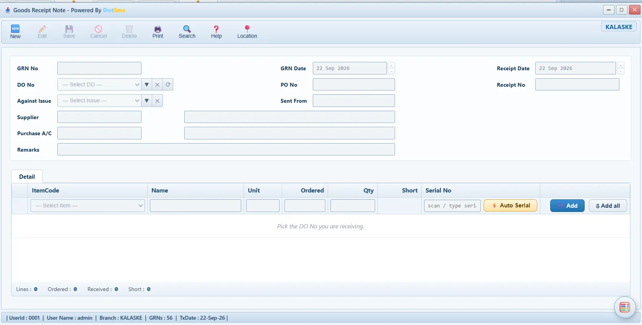Expand the Select Item dropdown

(x=88, y=205)
